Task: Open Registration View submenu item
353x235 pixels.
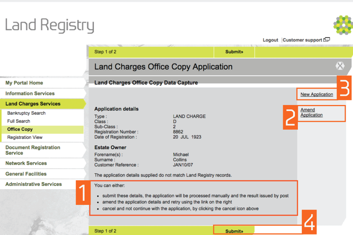Action: point(25,137)
